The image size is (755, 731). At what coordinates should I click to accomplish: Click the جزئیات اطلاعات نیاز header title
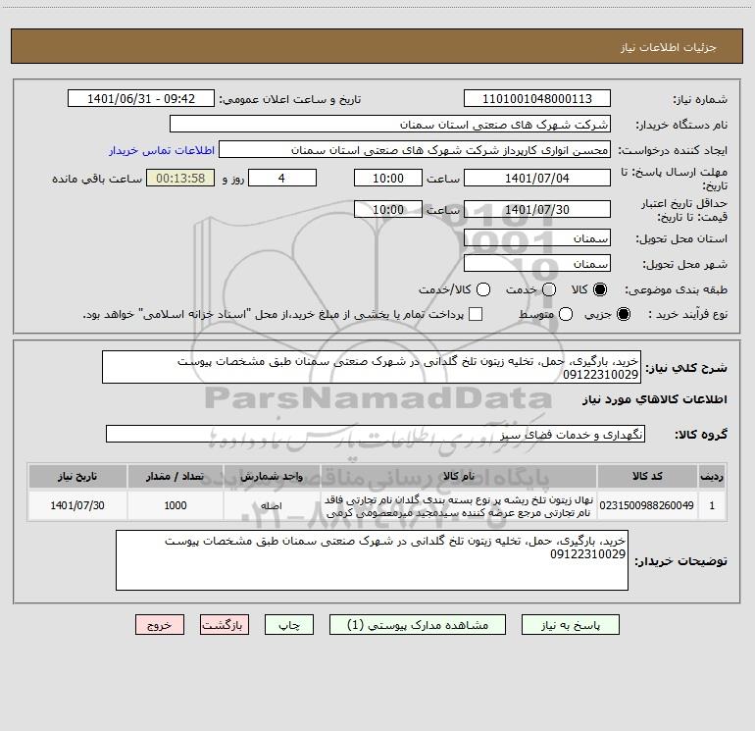click(668, 47)
